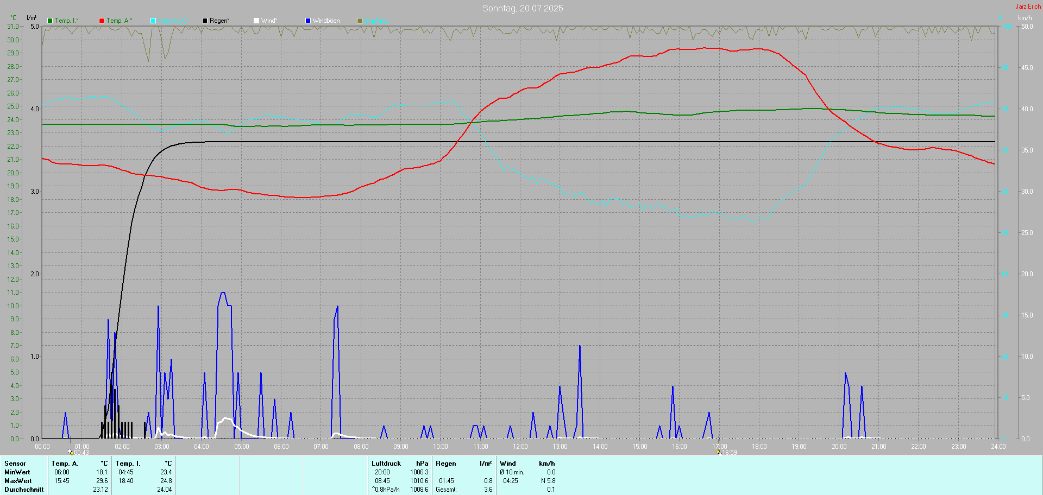Click the '00:00' time axis label
Viewport: 1043px width, 495px height.
coord(42,447)
